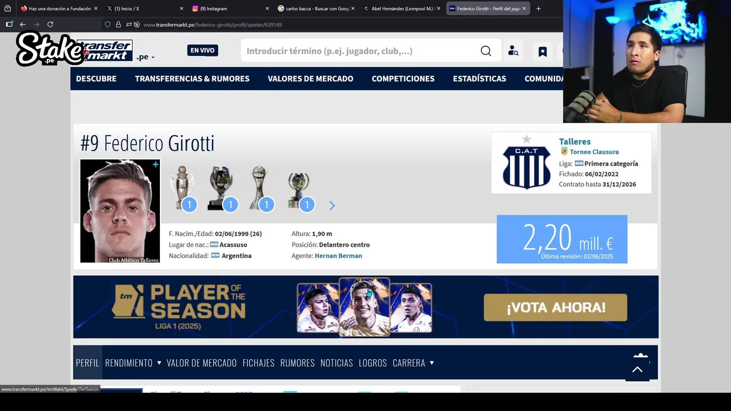
Task: Click the EN VIVO button
Action: coord(203,50)
